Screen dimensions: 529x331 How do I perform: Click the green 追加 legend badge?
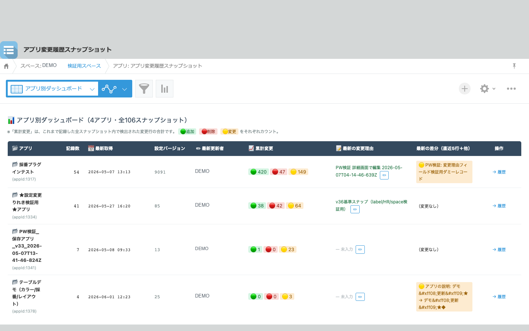click(x=187, y=132)
